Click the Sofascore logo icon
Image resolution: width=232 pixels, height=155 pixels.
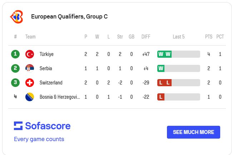pyautogui.click(x=18, y=126)
